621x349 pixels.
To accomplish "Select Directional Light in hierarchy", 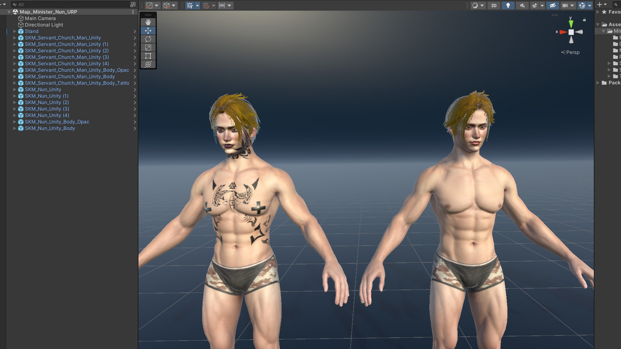I will [69, 25].
